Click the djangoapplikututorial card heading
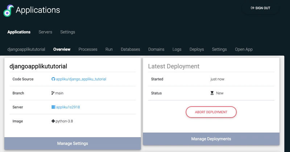 click(x=38, y=66)
